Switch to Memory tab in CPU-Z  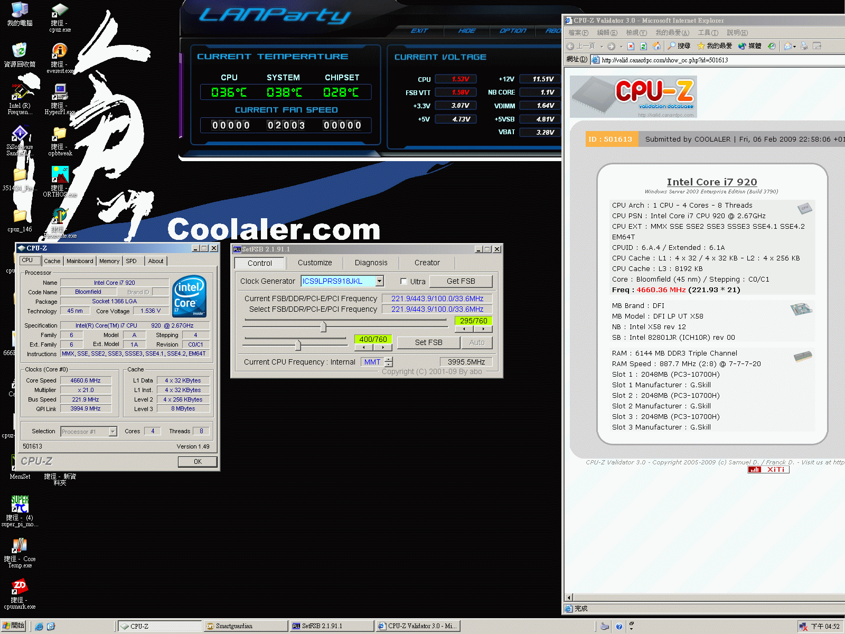109,261
